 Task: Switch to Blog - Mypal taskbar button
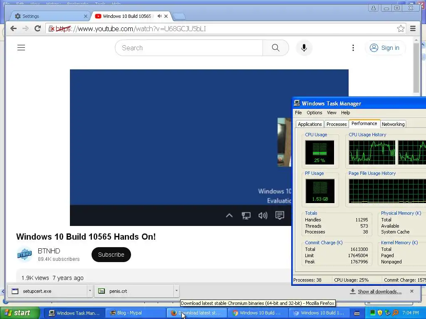135,313
